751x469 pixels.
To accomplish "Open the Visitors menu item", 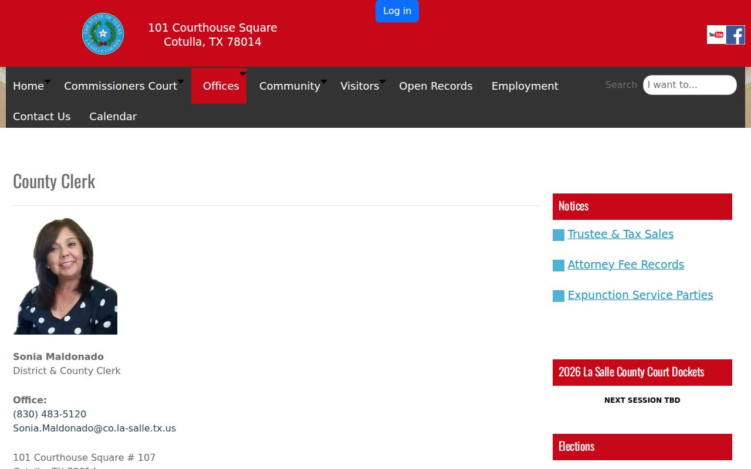I will point(360,86).
